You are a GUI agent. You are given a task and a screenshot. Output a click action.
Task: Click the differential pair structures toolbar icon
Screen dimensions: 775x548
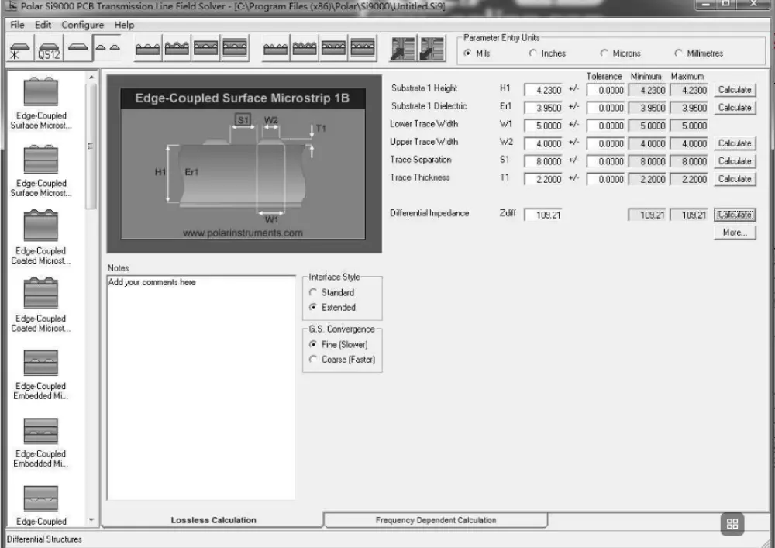[x=108, y=49]
